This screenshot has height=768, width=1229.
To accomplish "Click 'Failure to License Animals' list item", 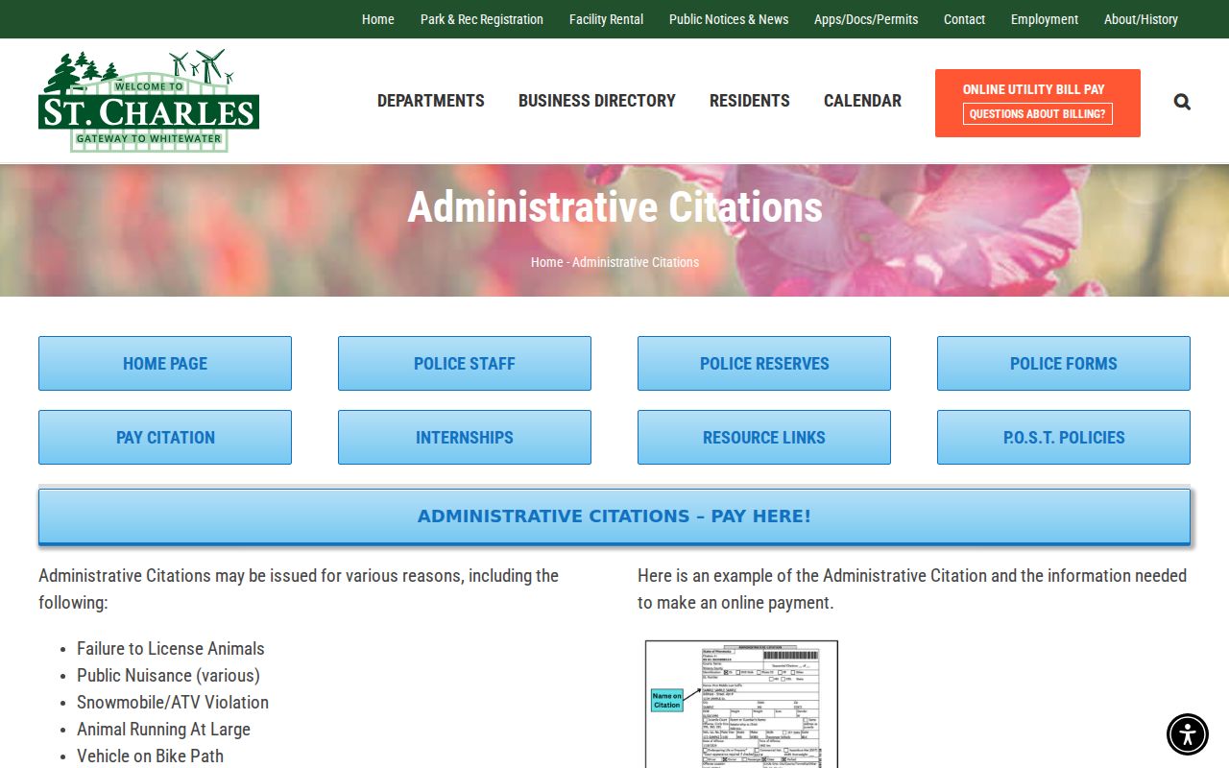I will click(171, 649).
